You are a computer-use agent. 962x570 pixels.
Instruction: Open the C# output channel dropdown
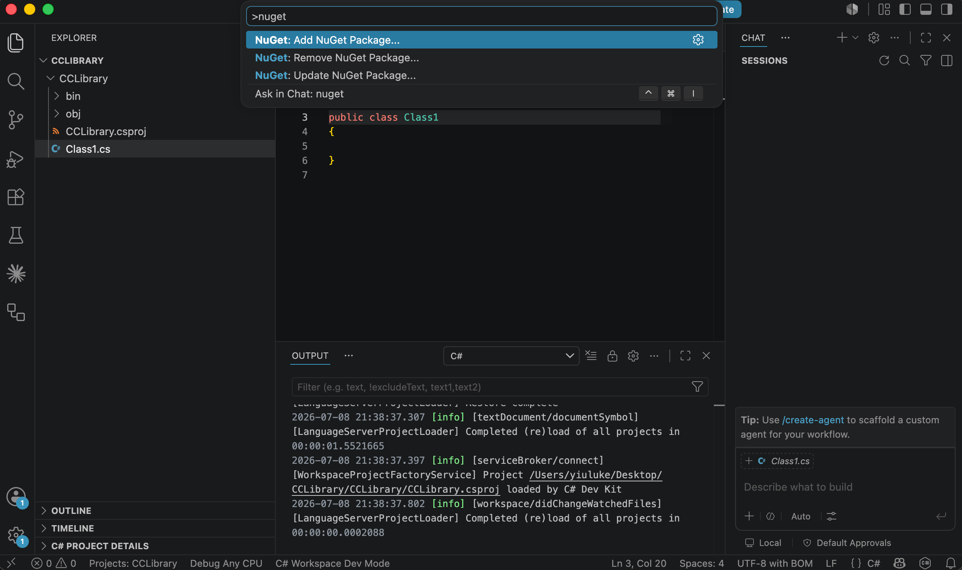coord(511,356)
